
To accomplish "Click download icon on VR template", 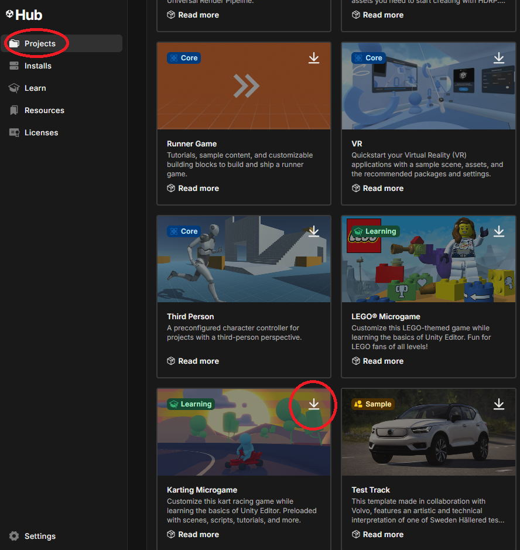I will [x=498, y=58].
